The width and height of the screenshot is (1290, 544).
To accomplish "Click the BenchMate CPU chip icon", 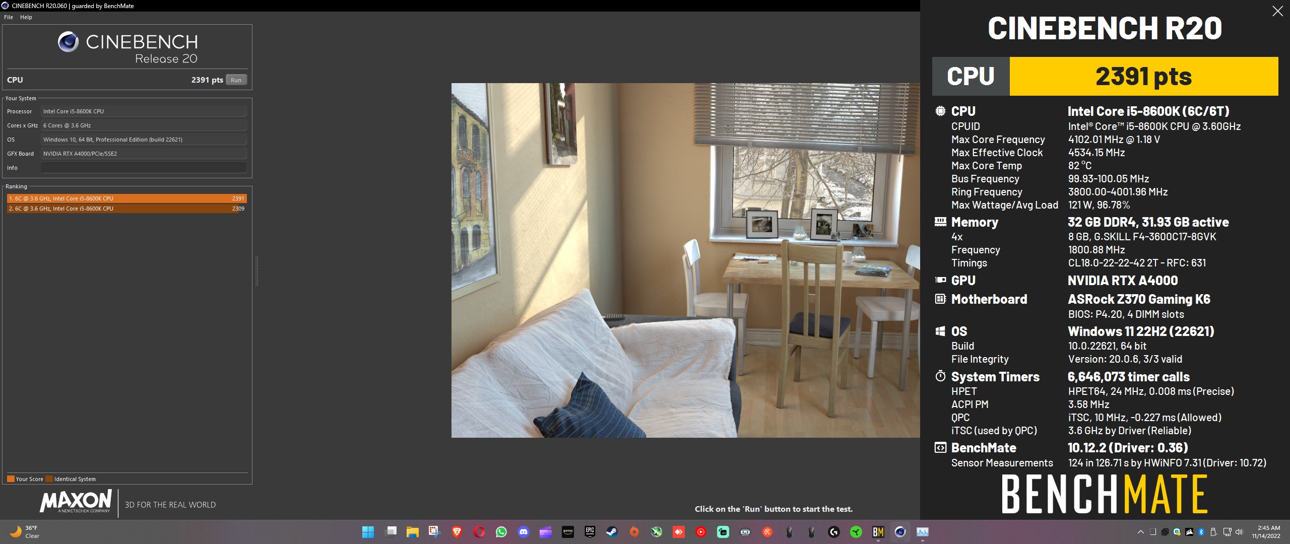I will click(940, 111).
